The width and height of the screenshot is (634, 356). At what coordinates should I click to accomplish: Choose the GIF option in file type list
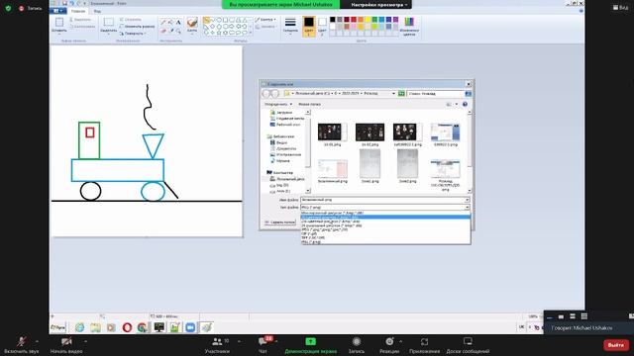point(385,233)
